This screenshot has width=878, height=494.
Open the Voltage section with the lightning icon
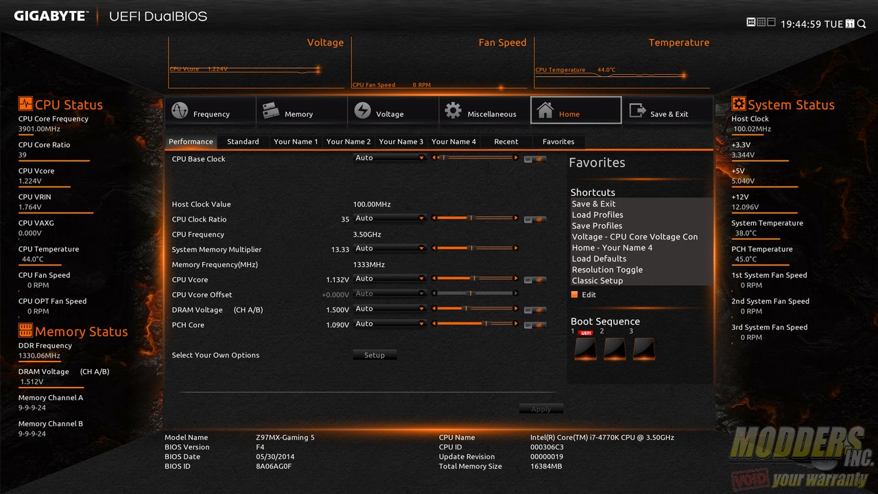[x=392, y=110]
